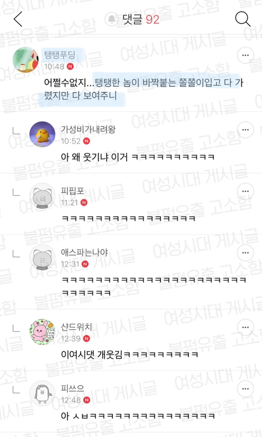
Task: Tap nickname 가성비가내려왕
Action: 88,129
